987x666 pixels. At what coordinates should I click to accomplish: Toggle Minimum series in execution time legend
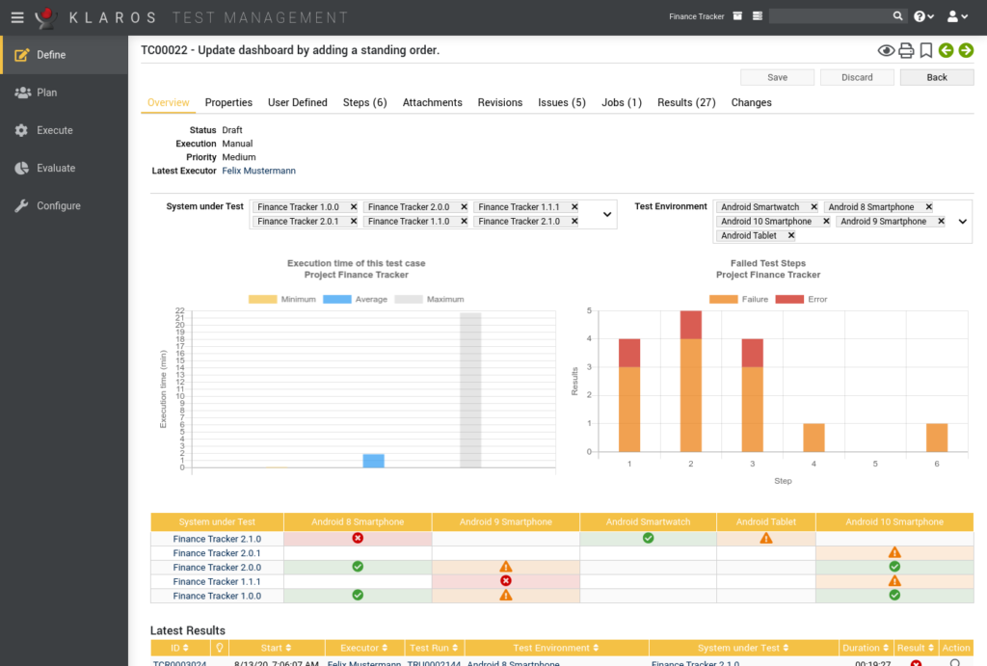point(282,300)
